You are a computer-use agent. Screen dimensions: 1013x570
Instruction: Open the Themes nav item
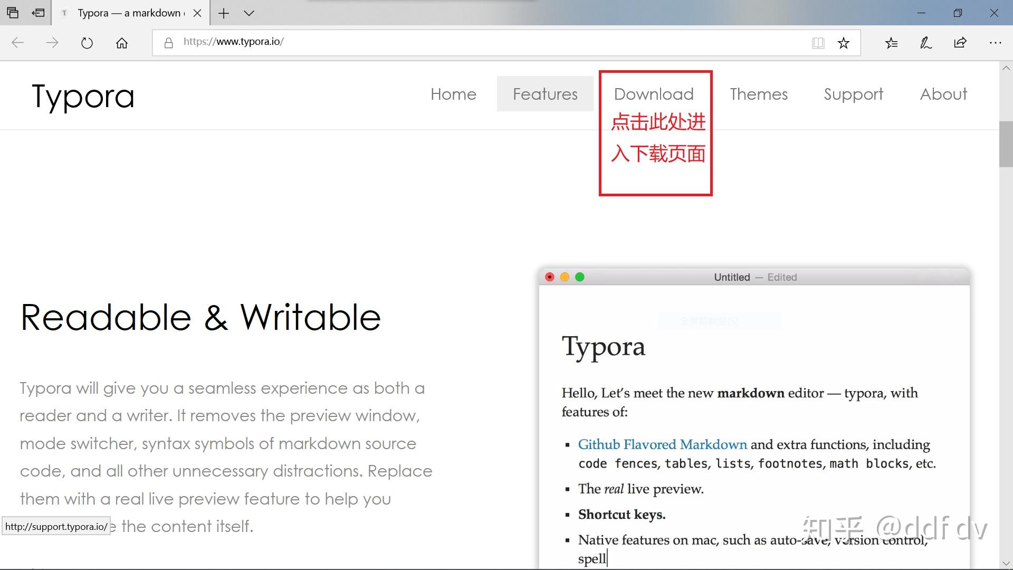pyautogui.click(x=759, y=94)
